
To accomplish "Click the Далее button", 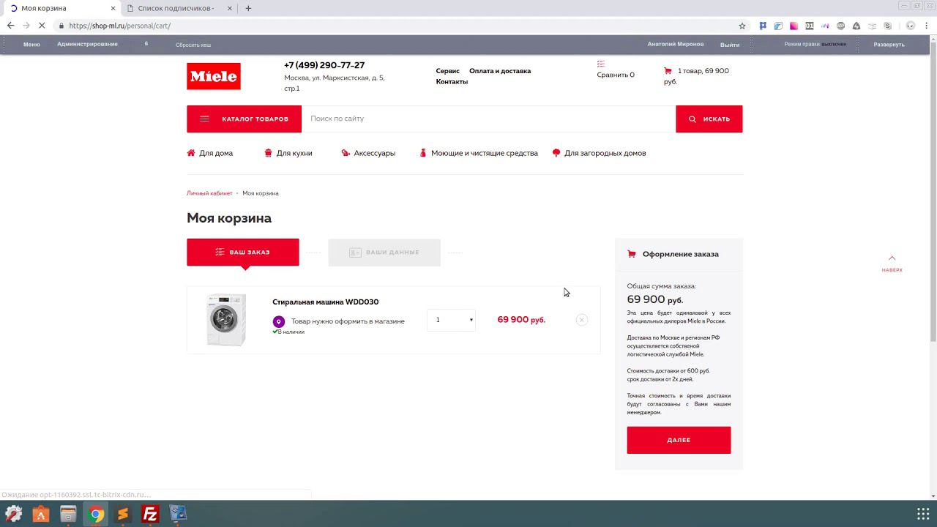I will coord(679,440).
